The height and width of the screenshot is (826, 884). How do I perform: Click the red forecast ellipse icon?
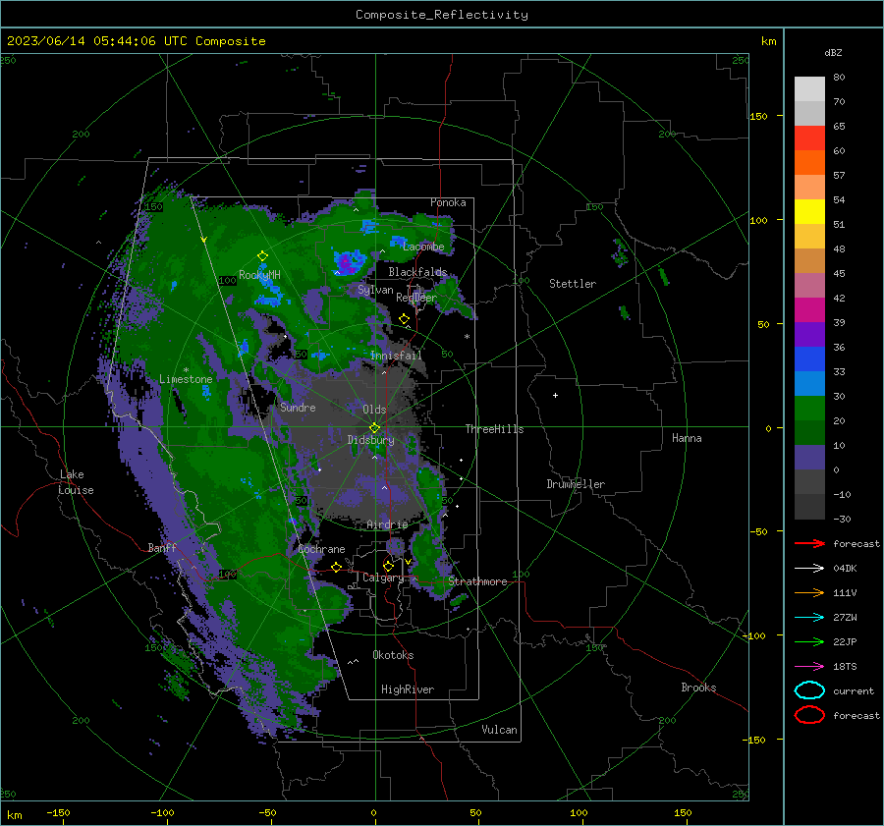click(x=809, y=715)
